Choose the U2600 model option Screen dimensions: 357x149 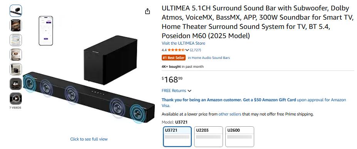coord(240,137)
